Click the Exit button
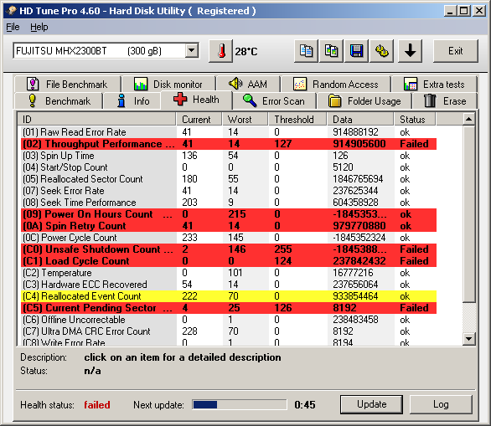491x426 pixels. [x=455, y=51]
